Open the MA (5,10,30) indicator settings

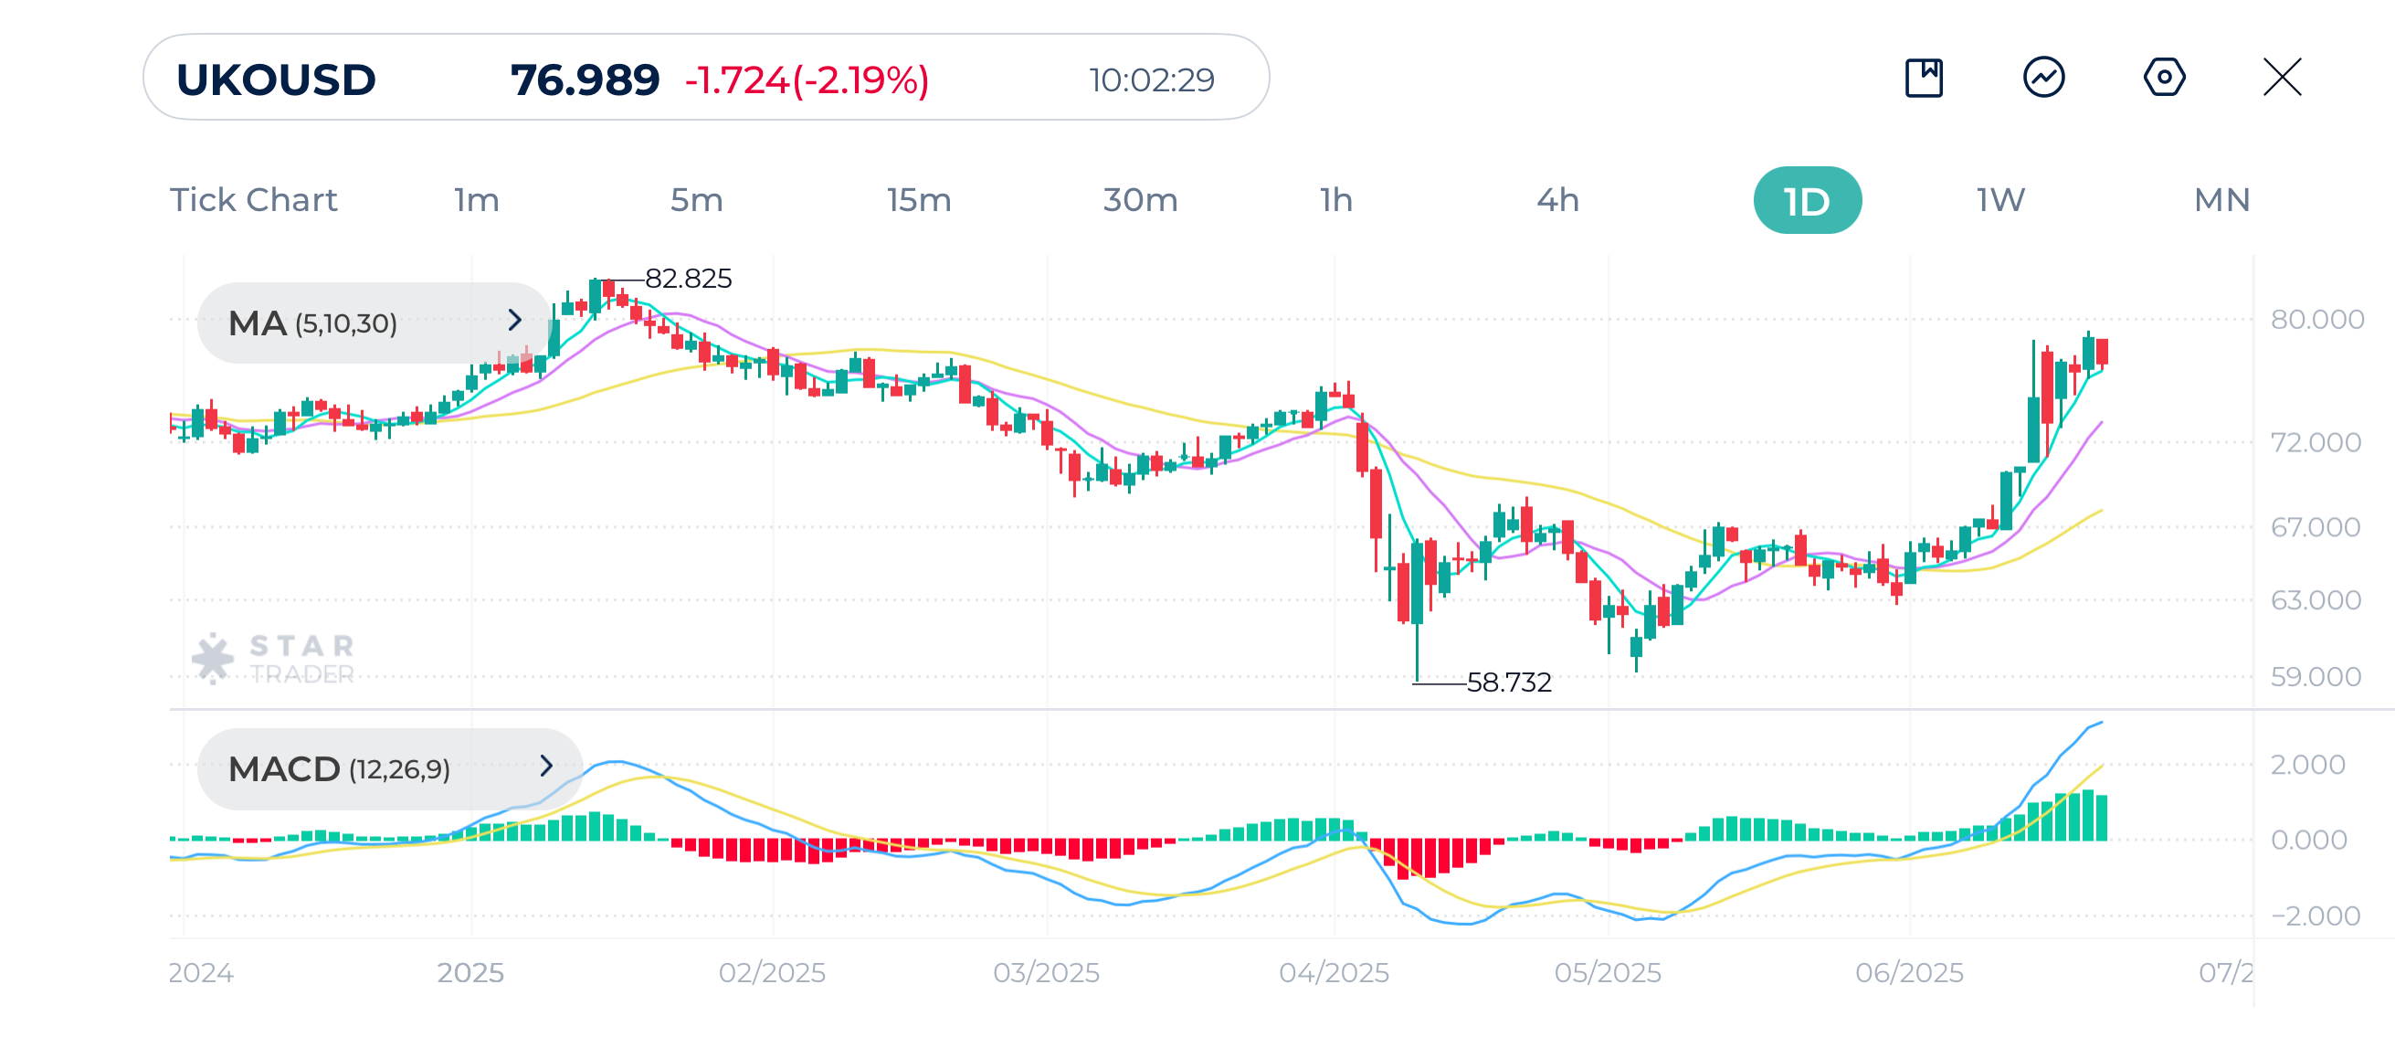(x=313, y=321)
